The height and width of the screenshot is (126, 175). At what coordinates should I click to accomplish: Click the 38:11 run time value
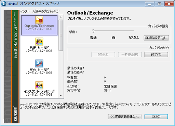108,91
